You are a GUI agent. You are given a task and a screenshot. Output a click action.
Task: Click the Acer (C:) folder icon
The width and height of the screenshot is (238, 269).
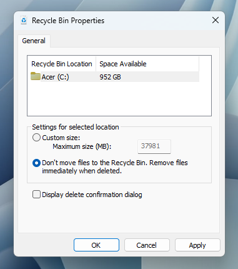click(36, 76)
